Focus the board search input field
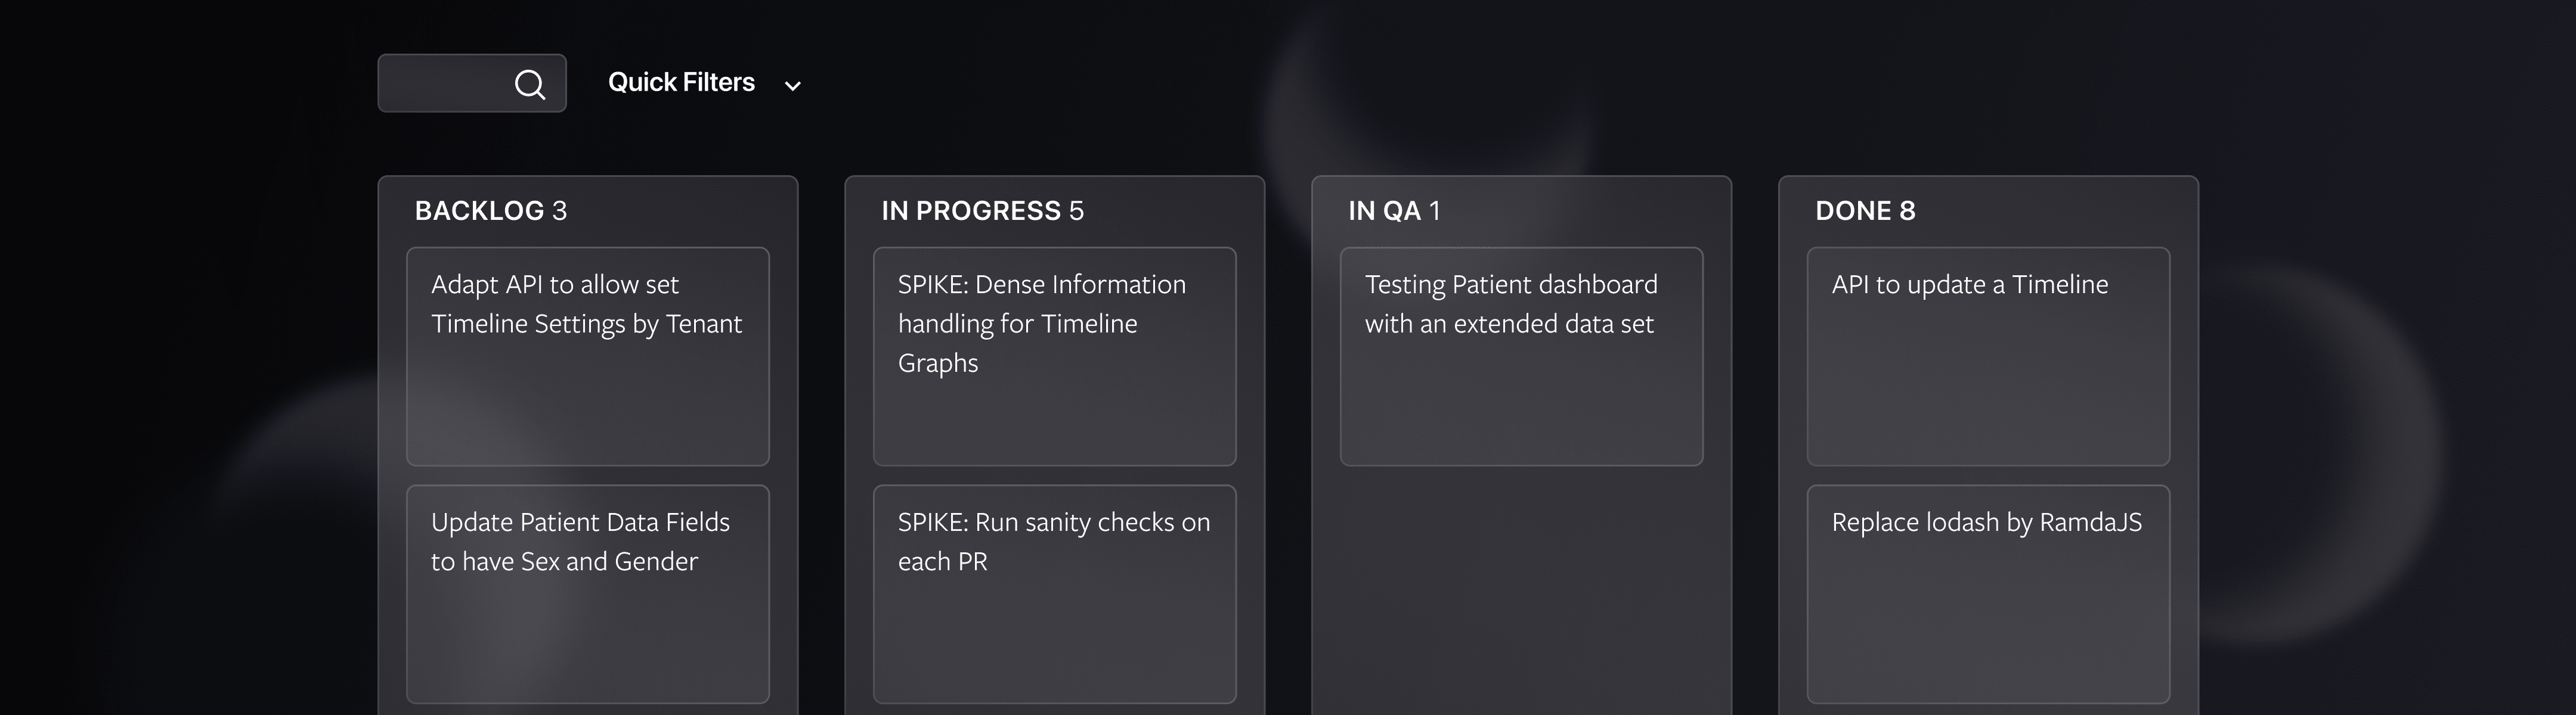This screenshot has width=2576, height=715. 445,84
